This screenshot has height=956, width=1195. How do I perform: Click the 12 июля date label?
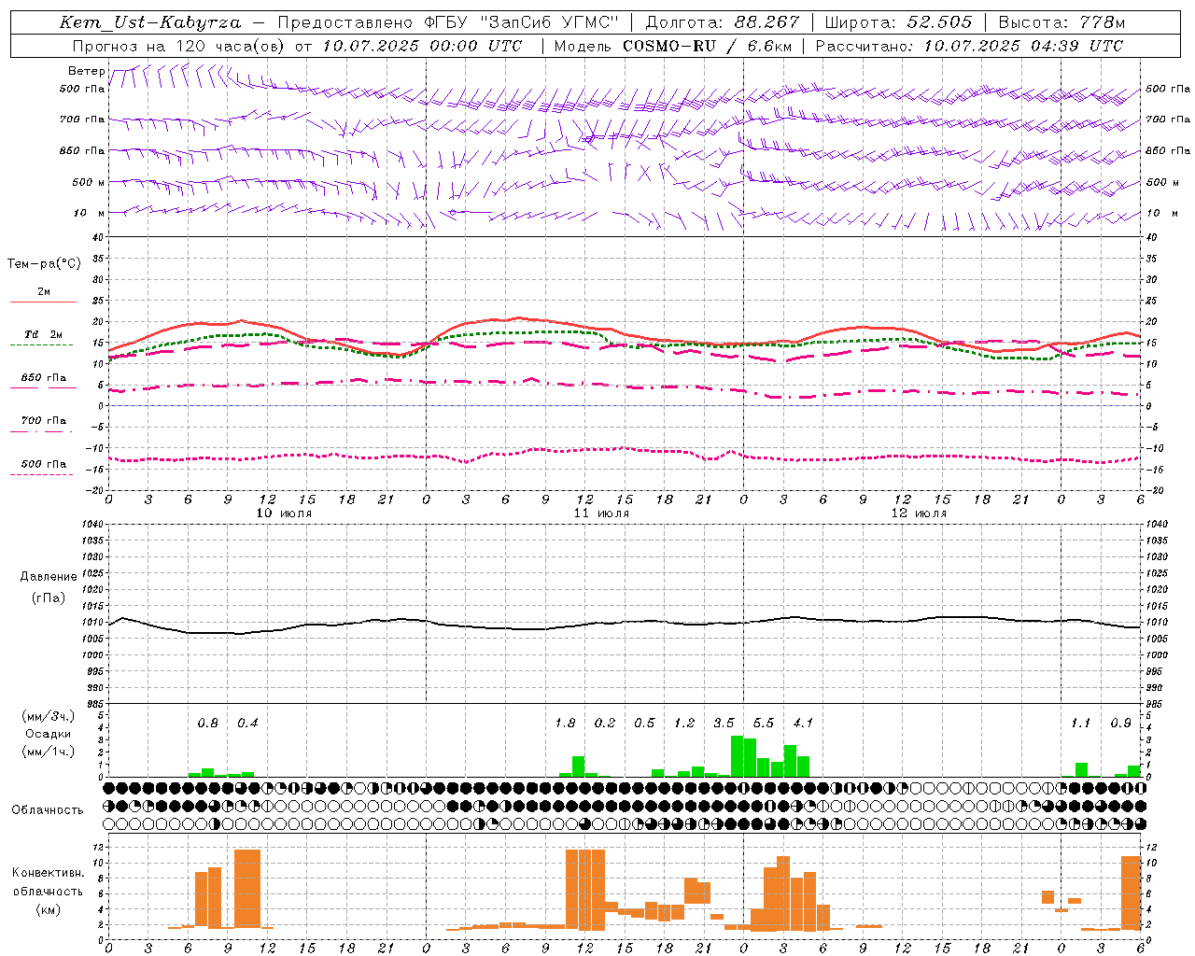(919, 513)
